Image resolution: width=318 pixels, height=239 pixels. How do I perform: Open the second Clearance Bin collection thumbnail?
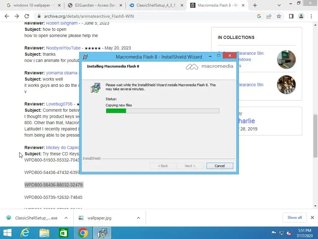tap(286, 85)
